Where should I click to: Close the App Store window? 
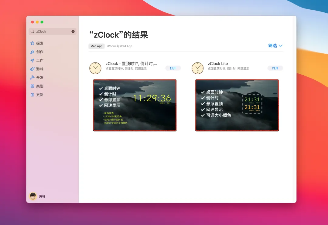click(x=32, y=22)
